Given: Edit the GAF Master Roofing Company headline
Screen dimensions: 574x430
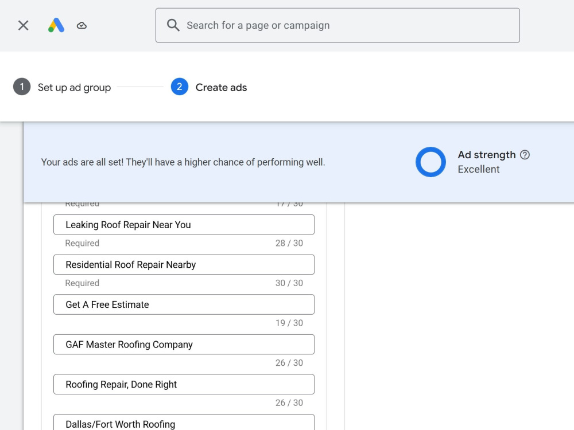Looking at the screenshot, I should click(184, 344).
